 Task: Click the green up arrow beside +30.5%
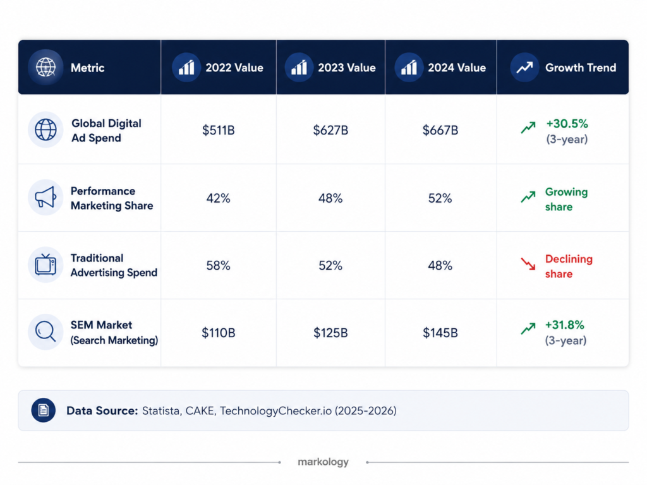coord(528,128)
